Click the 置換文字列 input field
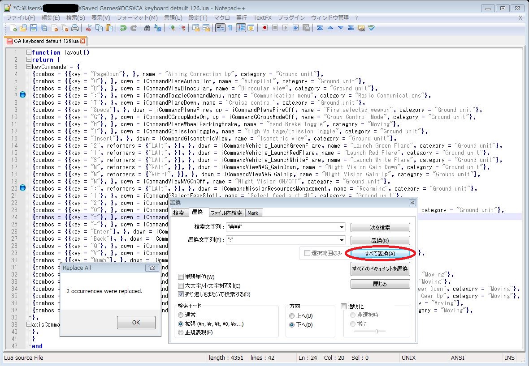 [282, 240]
